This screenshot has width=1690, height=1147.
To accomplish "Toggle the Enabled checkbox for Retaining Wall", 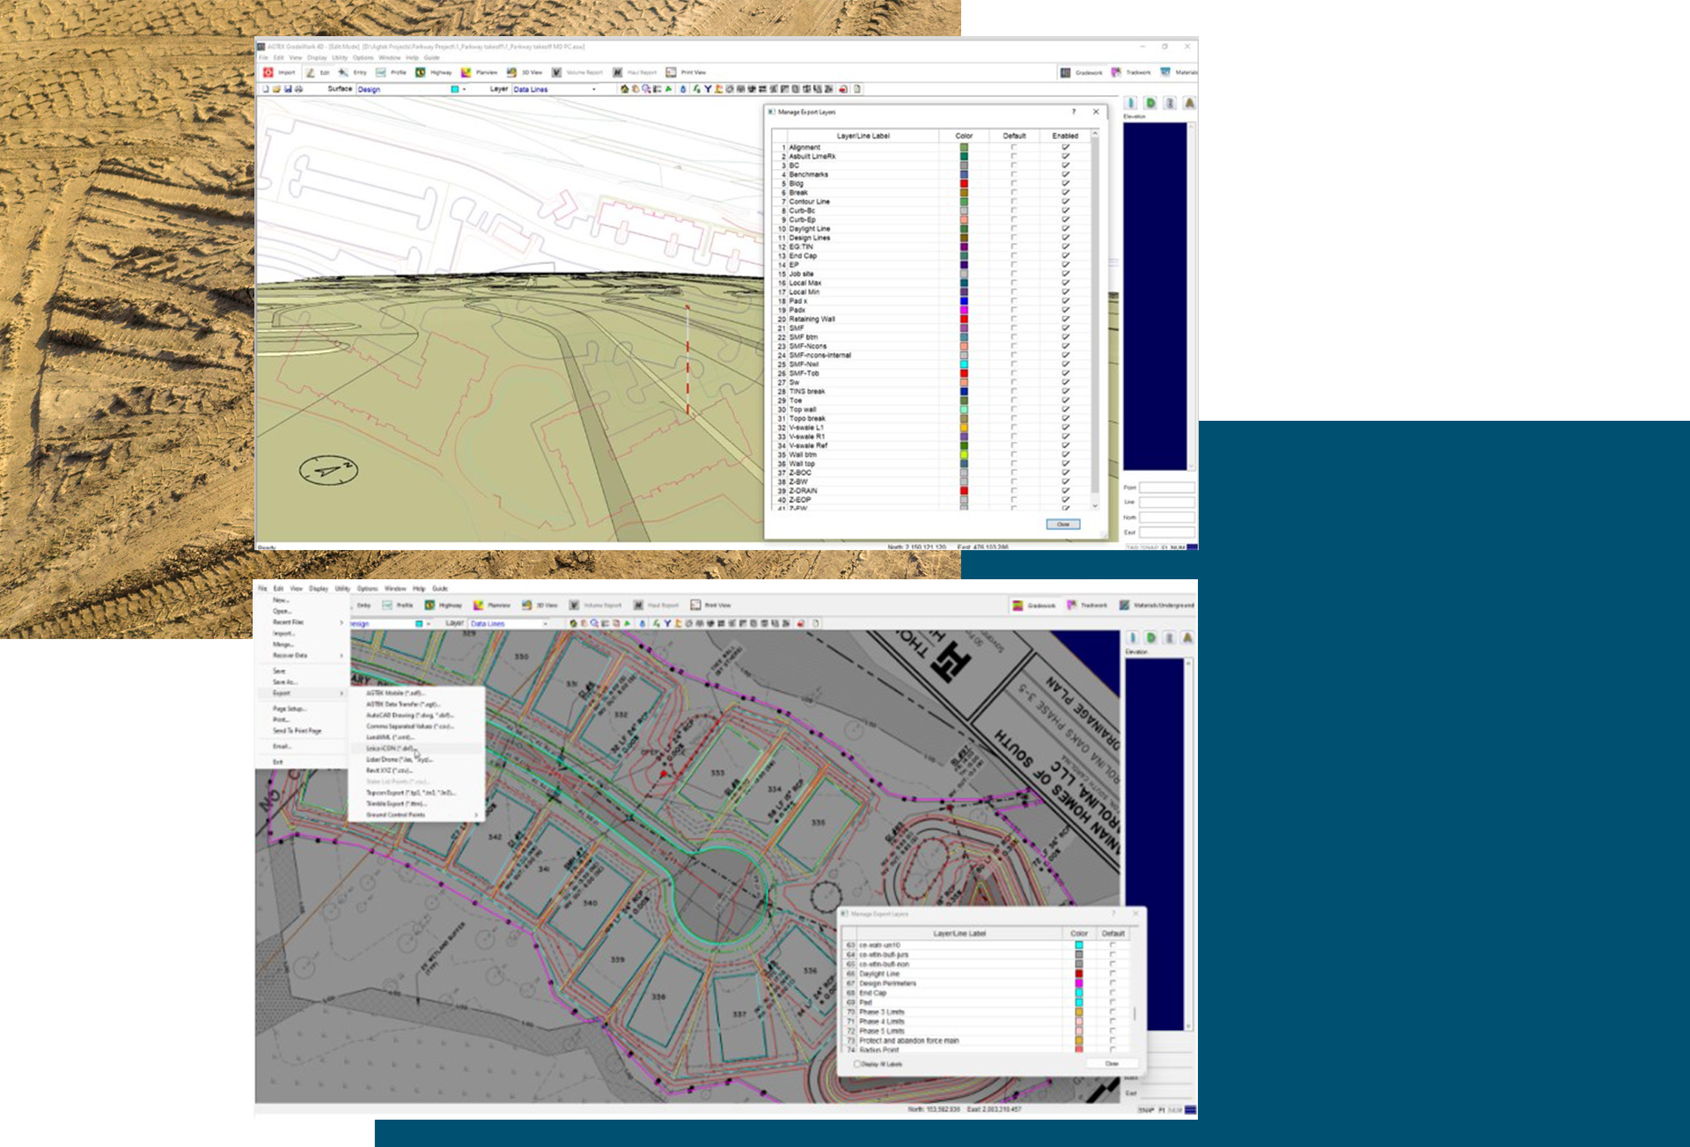I will pyautogui.click(x=1065, y=319).
